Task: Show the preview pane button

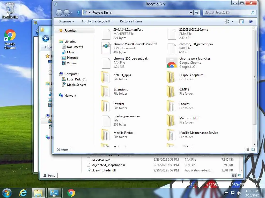Action: pos(241,21)
